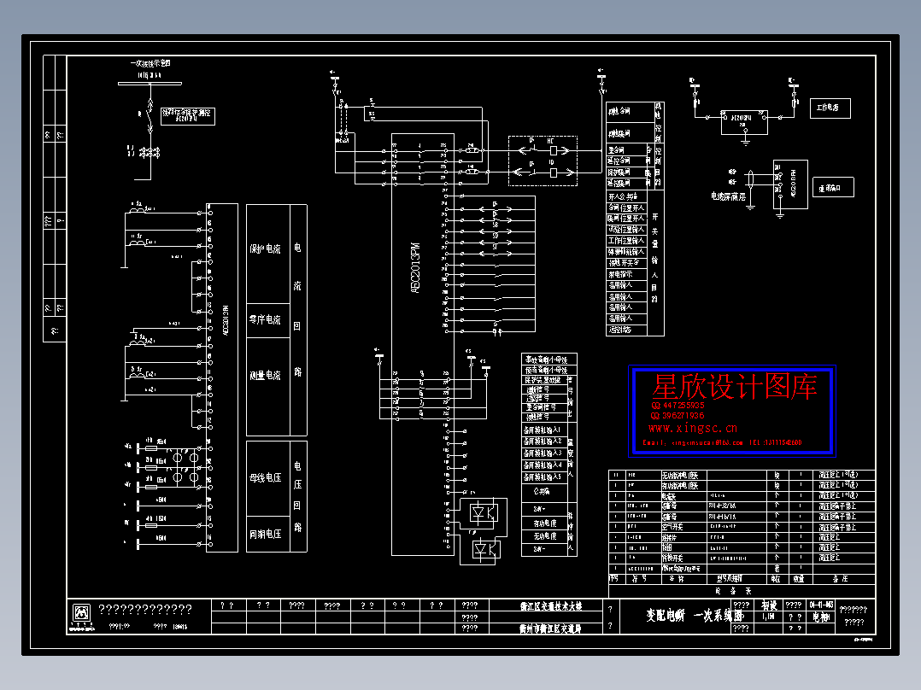Click the company logo in title block

point(81,614)
